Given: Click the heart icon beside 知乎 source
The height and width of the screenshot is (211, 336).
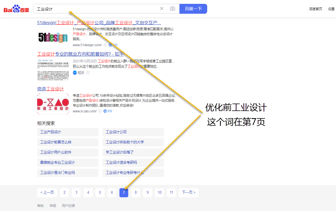Looking at the screenshot, I should click(x=88, y=73).
